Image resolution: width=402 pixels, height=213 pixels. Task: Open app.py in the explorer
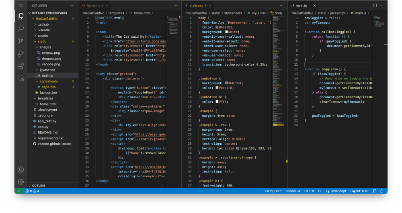43,127
